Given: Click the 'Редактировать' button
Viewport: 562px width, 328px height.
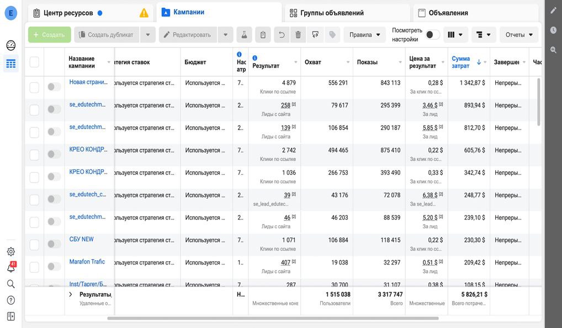Looking at the screenshot, I should click(x=188, y=35).
